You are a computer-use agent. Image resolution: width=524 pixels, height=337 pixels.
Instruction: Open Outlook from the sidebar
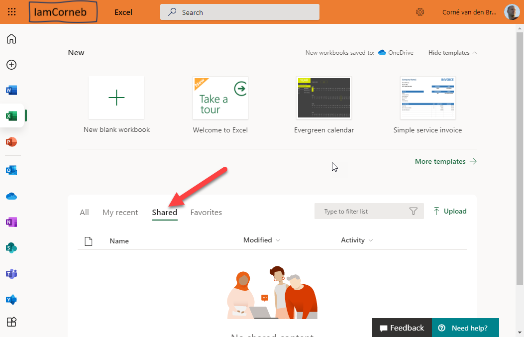(x=11, y=170)
